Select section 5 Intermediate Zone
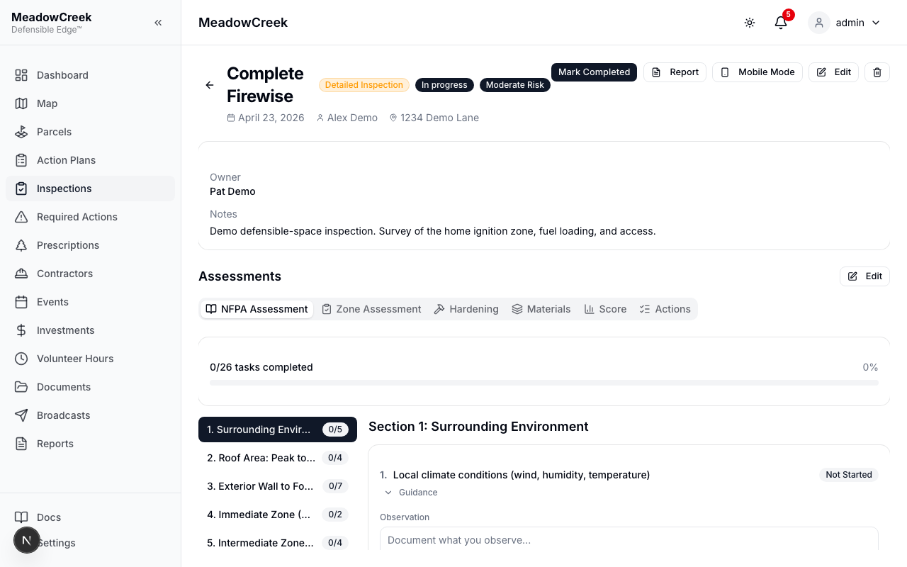907x567 pixels. click(278, 543)
